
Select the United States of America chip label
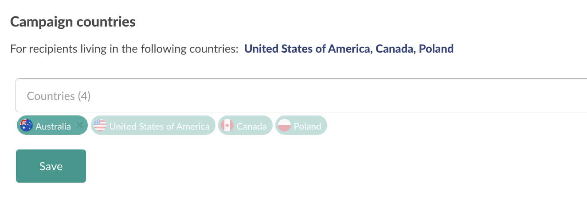click(x=160, y=126)
